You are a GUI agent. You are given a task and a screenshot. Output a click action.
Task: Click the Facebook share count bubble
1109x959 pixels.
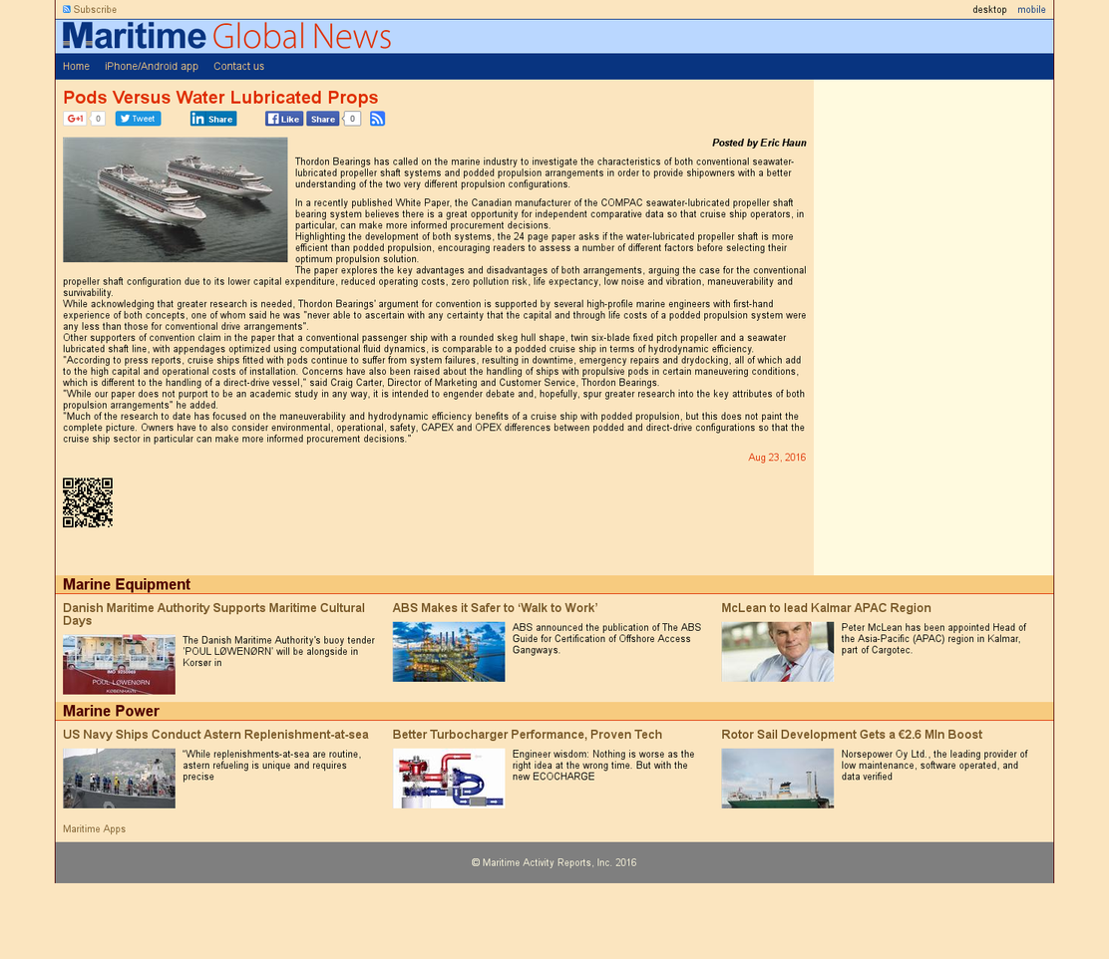(352, 119)
